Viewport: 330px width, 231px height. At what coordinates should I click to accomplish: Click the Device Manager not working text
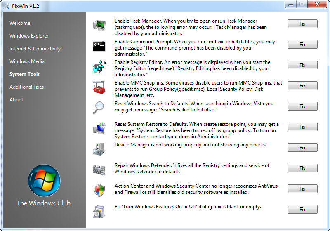click(x=191, y=145)
